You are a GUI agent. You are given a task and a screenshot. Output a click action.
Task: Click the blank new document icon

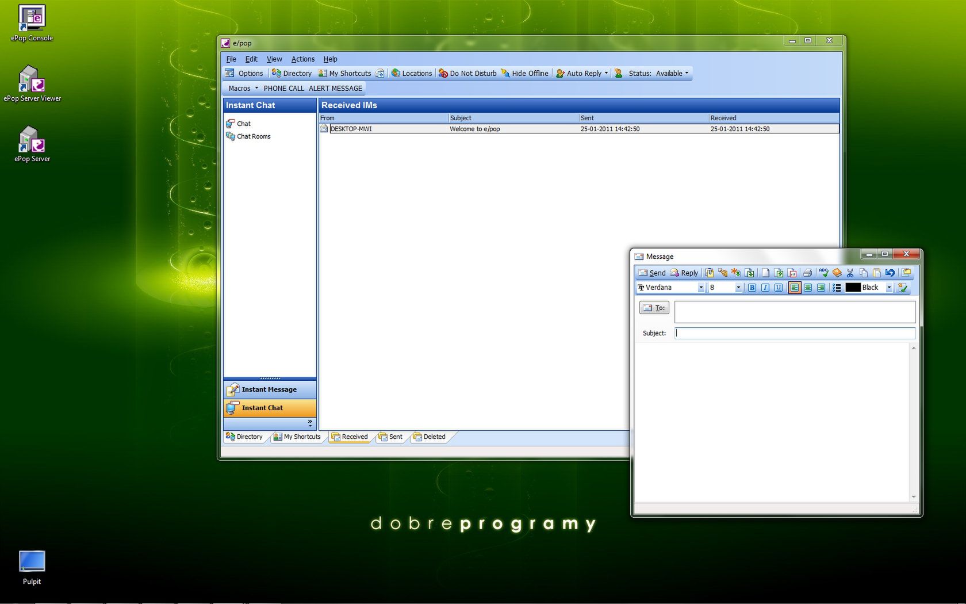coord(765,273)
